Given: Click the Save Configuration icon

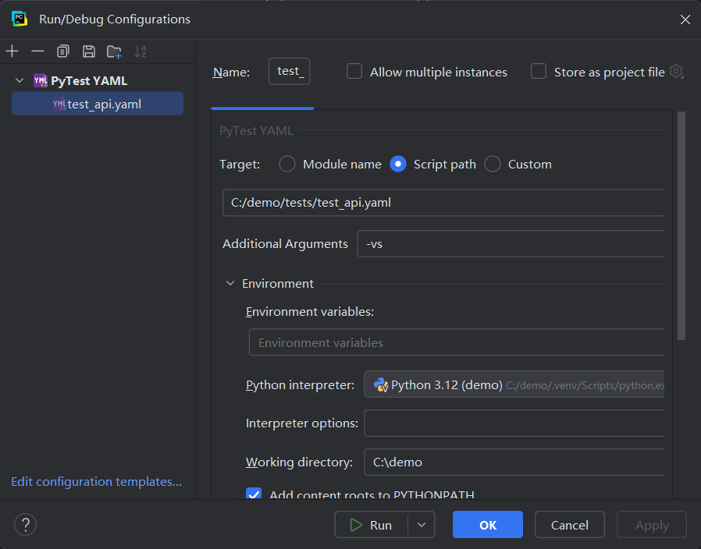Looking at the screenshot, I should click(x=89, y=51).
